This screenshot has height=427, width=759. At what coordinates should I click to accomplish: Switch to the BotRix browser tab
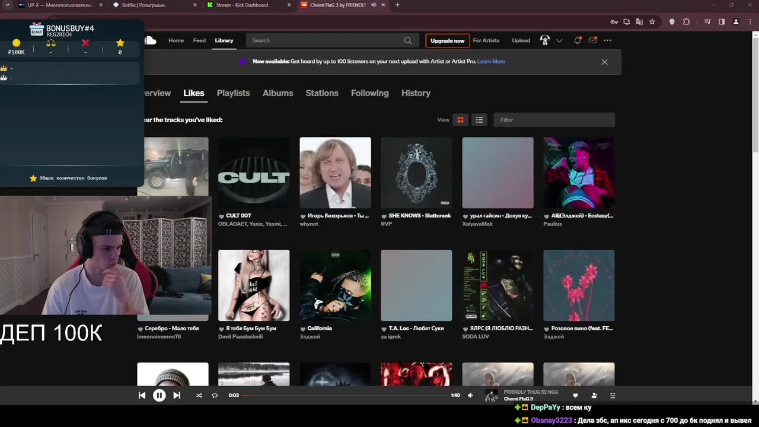pyautogui.click(x=154, y=5)
